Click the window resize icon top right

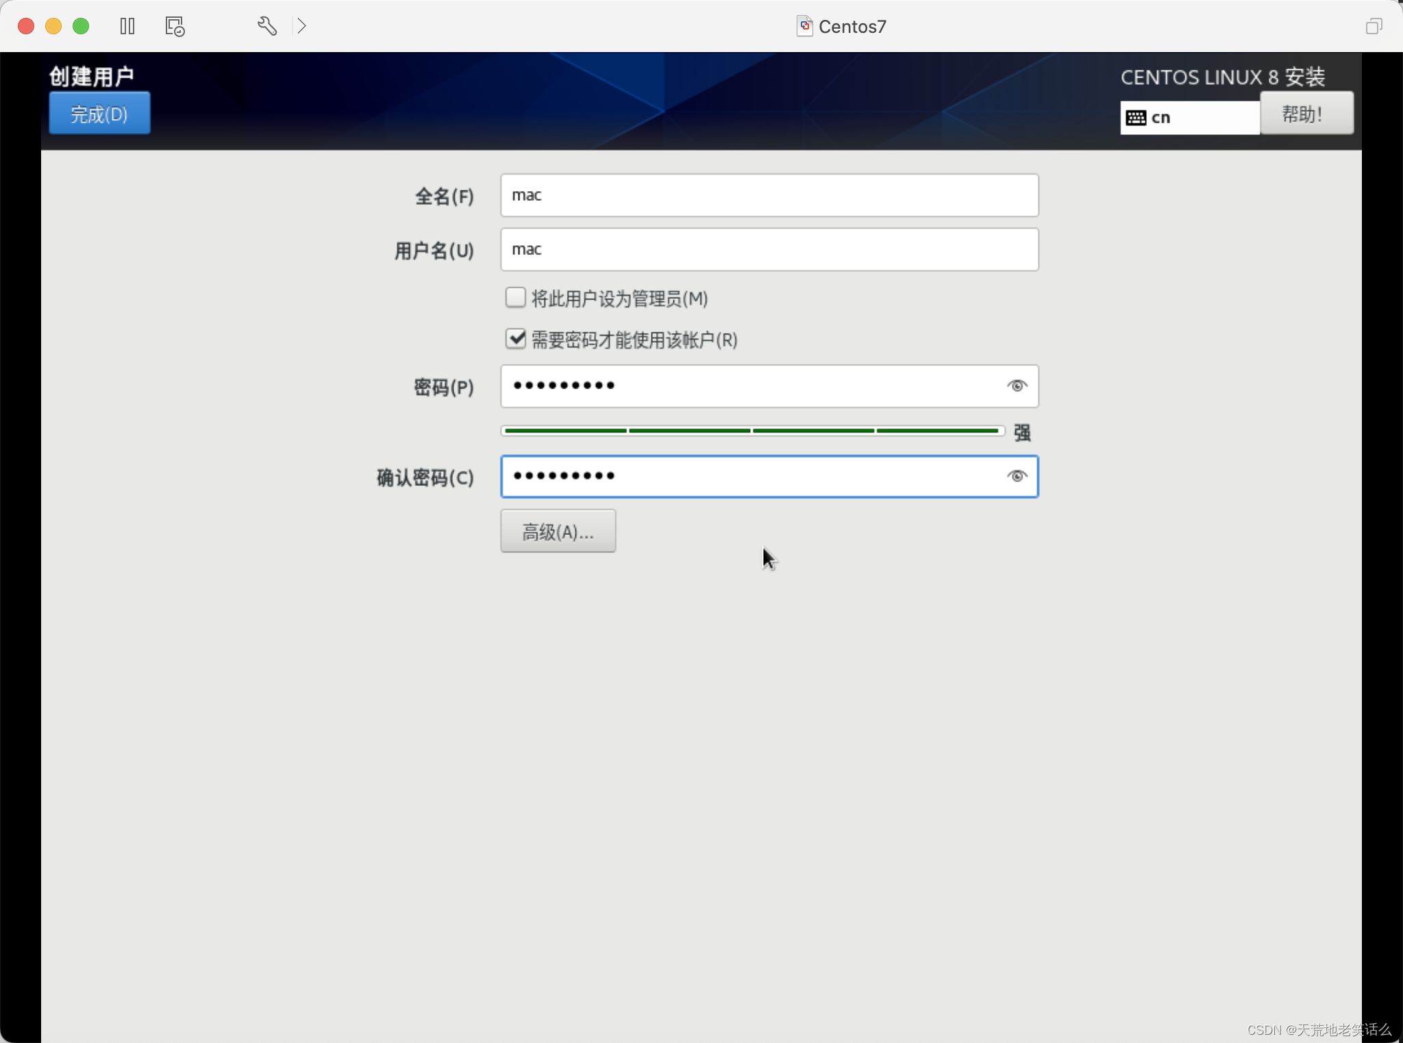click(x=1374, y=26)
